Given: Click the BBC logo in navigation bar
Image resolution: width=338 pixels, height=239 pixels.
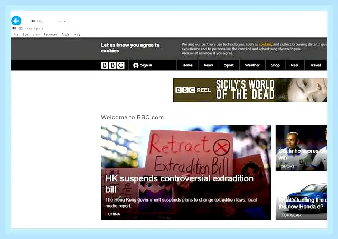Looking at the screenshot, I should (112, 65).
